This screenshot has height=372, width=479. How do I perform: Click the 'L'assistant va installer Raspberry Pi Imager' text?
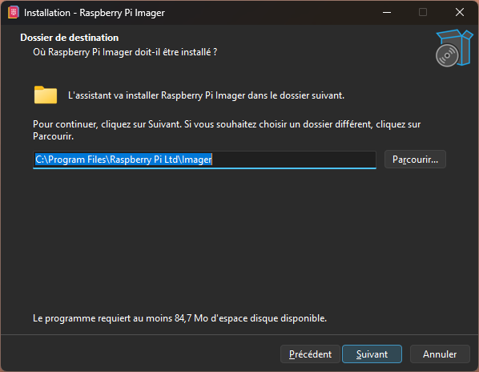206,95
